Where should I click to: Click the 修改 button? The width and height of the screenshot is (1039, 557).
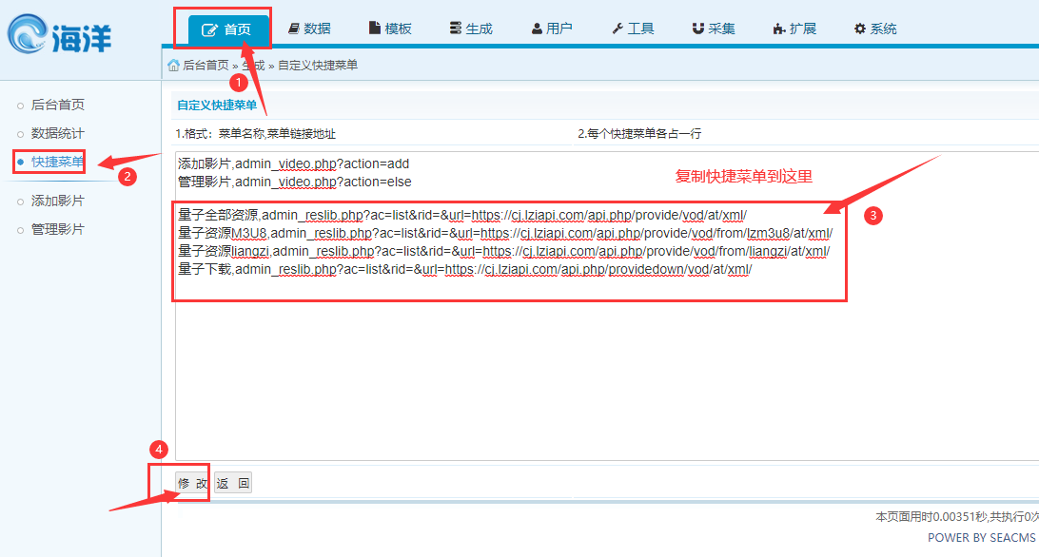193,483
